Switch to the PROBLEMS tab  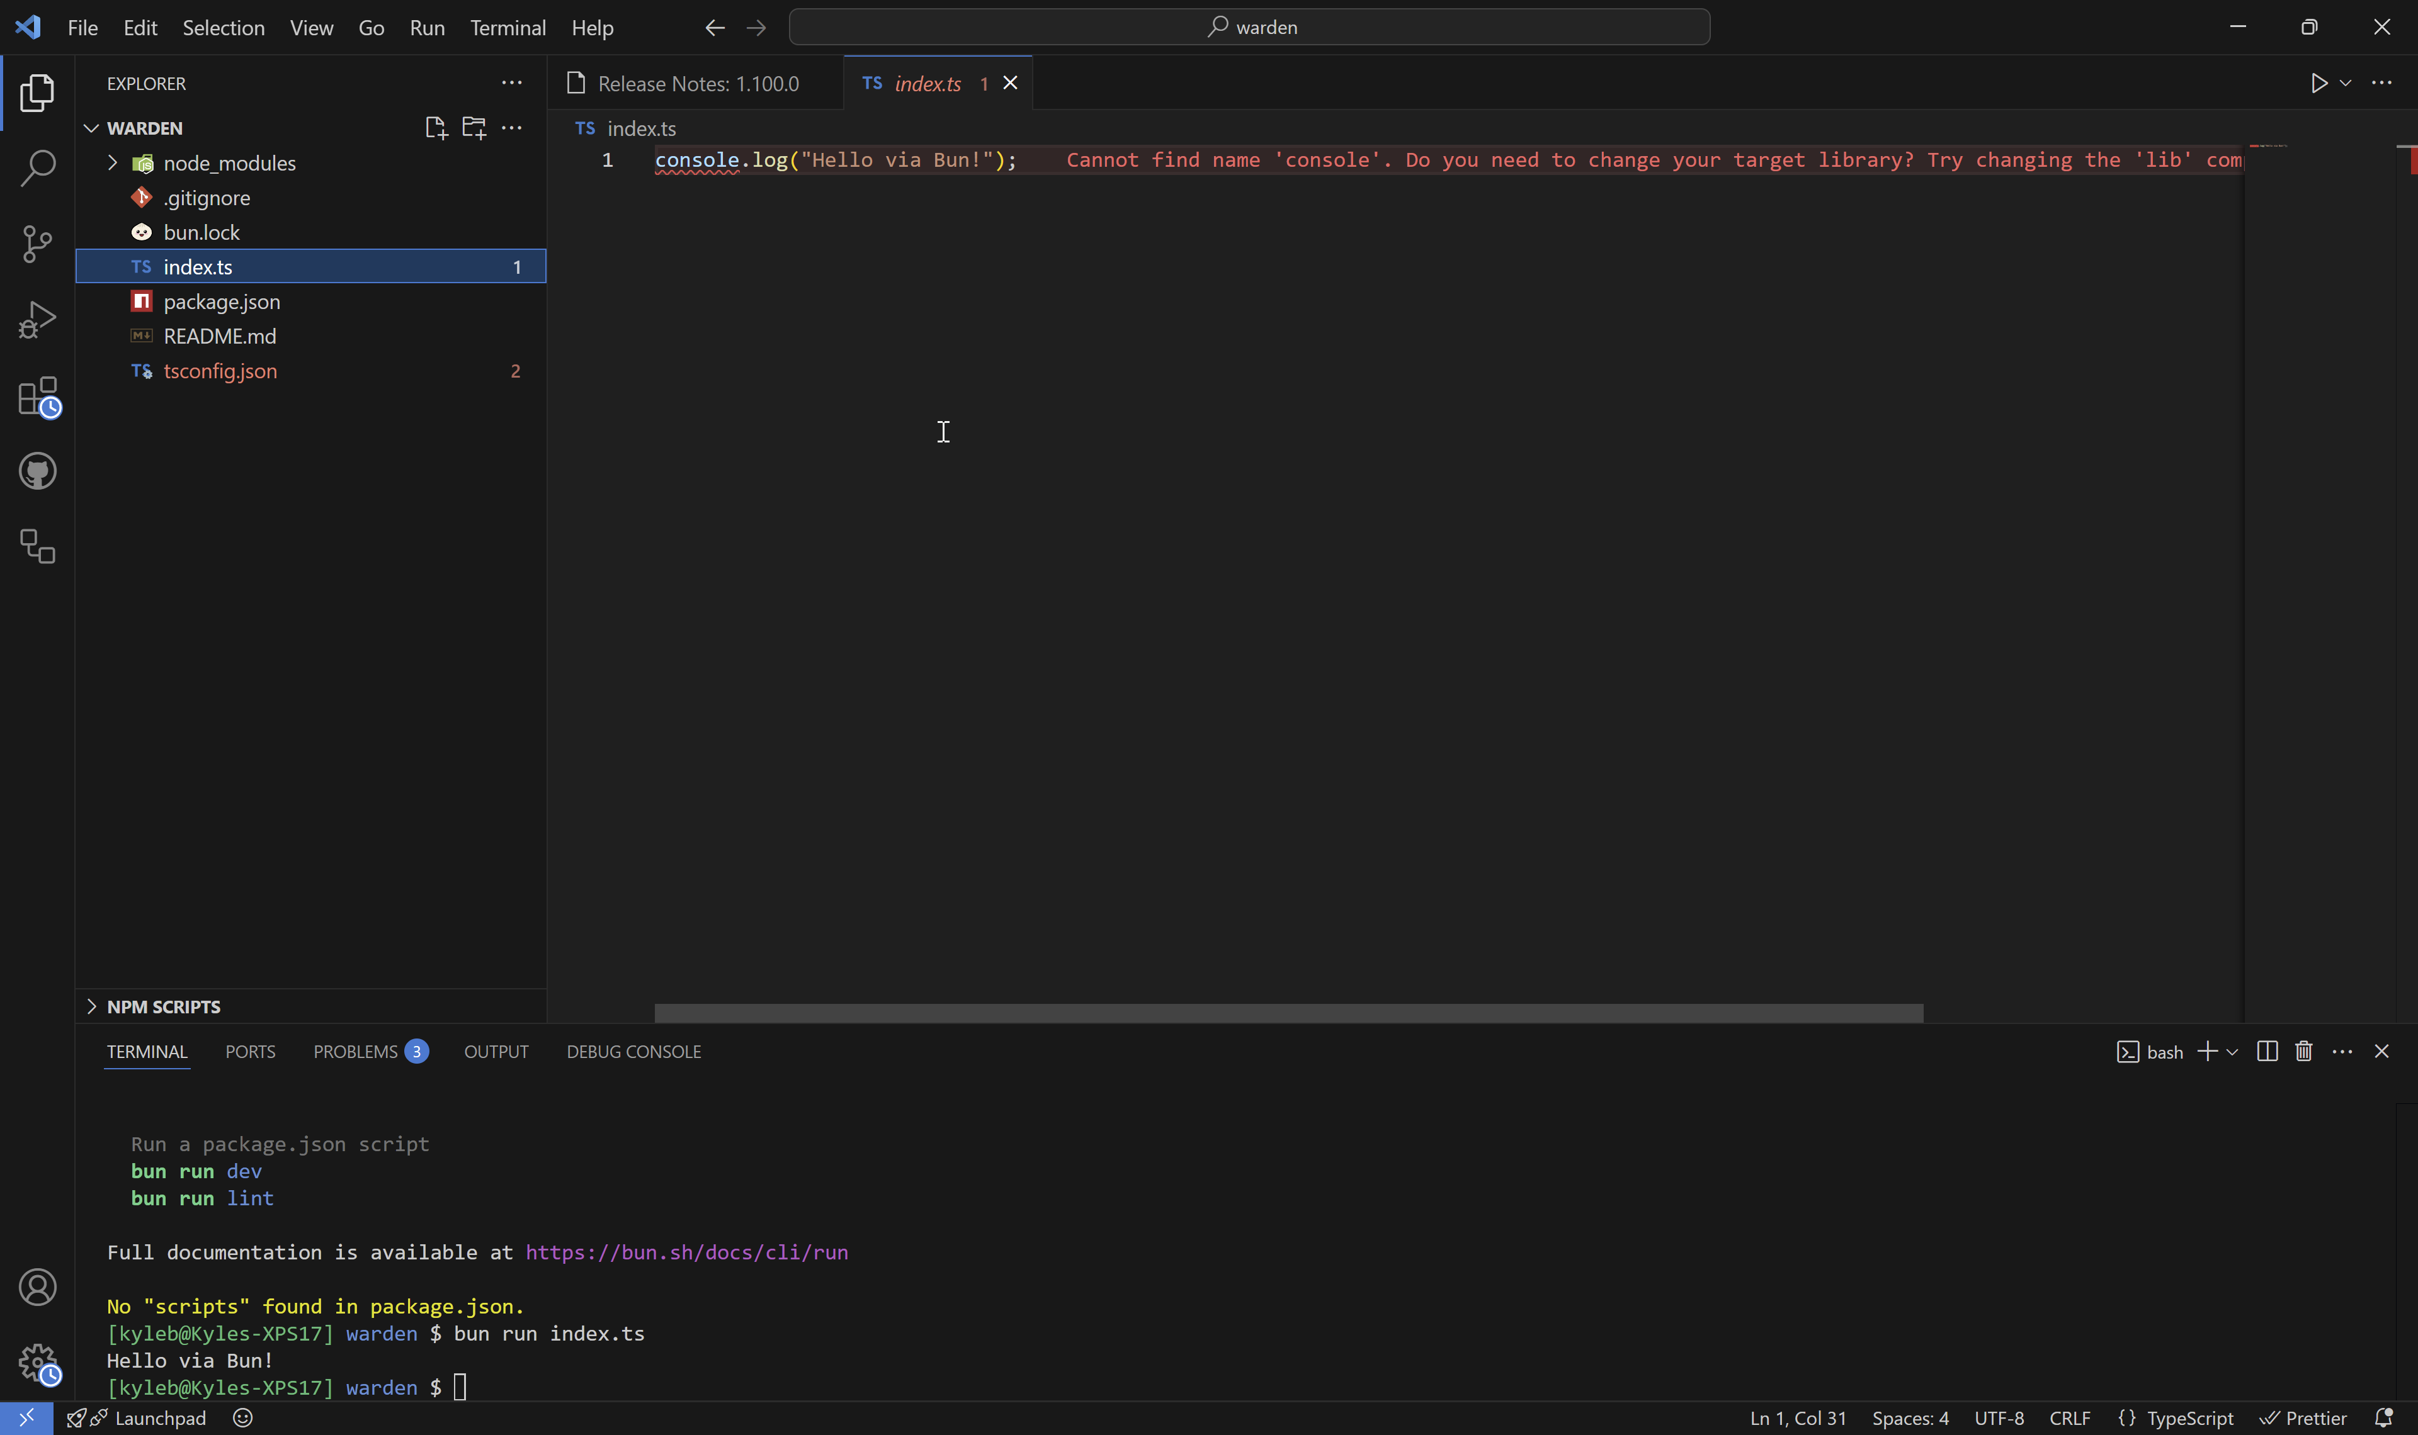coord(355,1051)
